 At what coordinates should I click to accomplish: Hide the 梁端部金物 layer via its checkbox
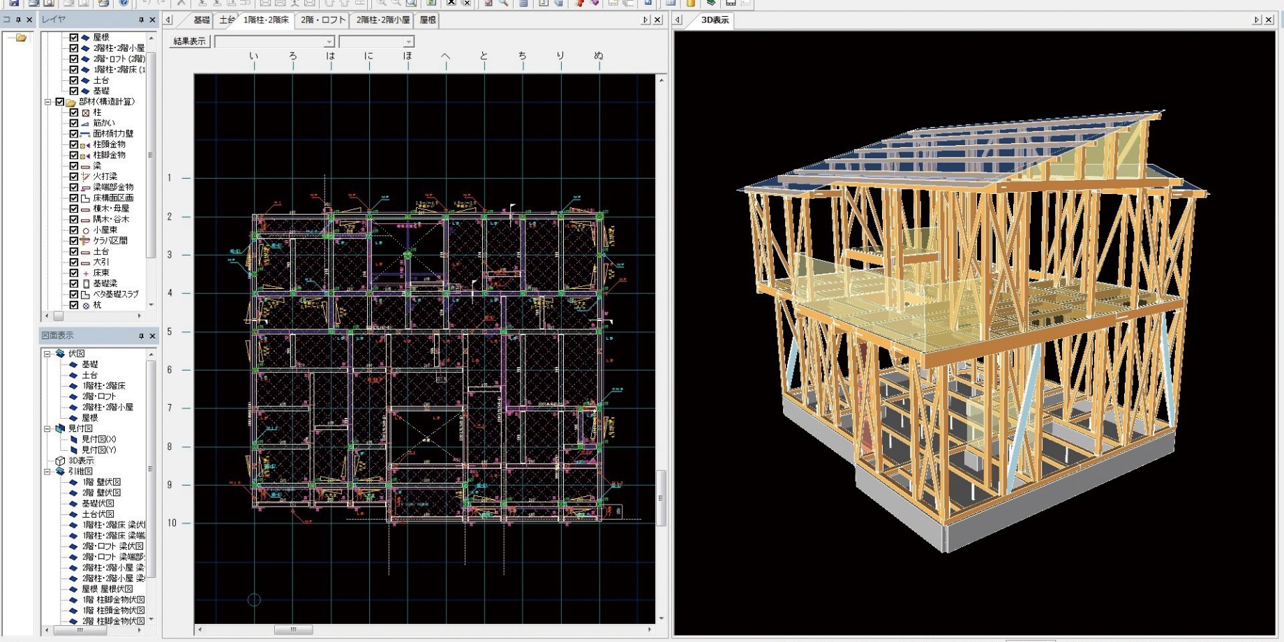[74, 187]
